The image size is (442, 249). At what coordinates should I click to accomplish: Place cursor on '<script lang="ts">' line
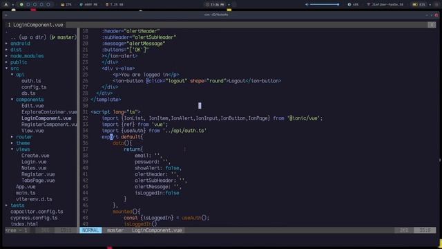pyautogui.click(x=115, y=112)
